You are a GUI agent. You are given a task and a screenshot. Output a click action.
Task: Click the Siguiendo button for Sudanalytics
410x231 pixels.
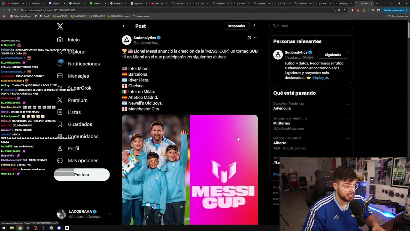pyautogui.click(x=333, y=55)
